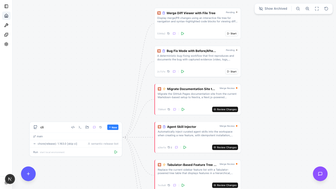This screenshot has height=189, width=336.
Task: Open chat icon on cli card
Action: click(94, 127)
